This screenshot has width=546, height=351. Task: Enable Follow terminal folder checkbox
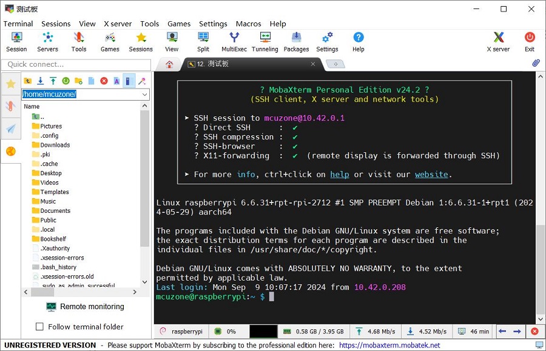(x=39, y=327)
